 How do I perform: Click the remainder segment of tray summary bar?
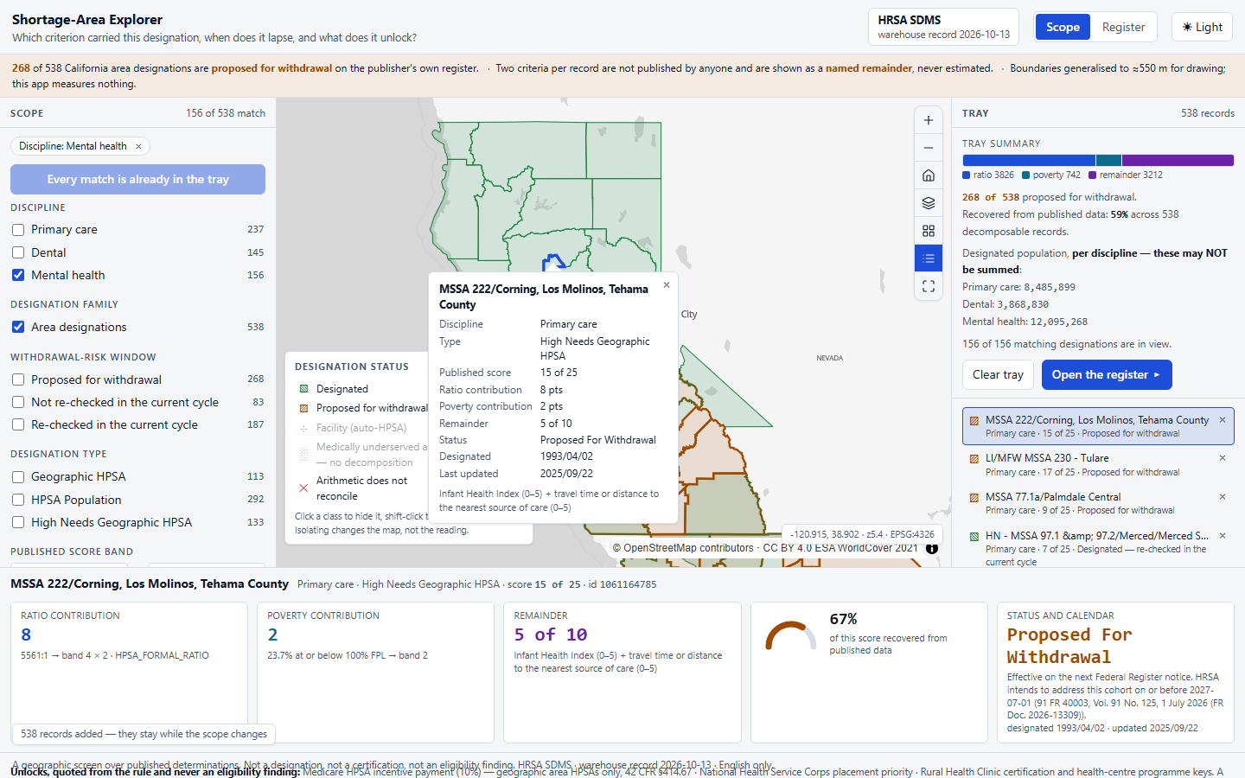pos(1178,160)
